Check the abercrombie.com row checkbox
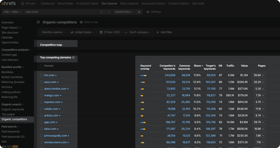The width and height of the screenshot is (280, 148). pos(41,89)
